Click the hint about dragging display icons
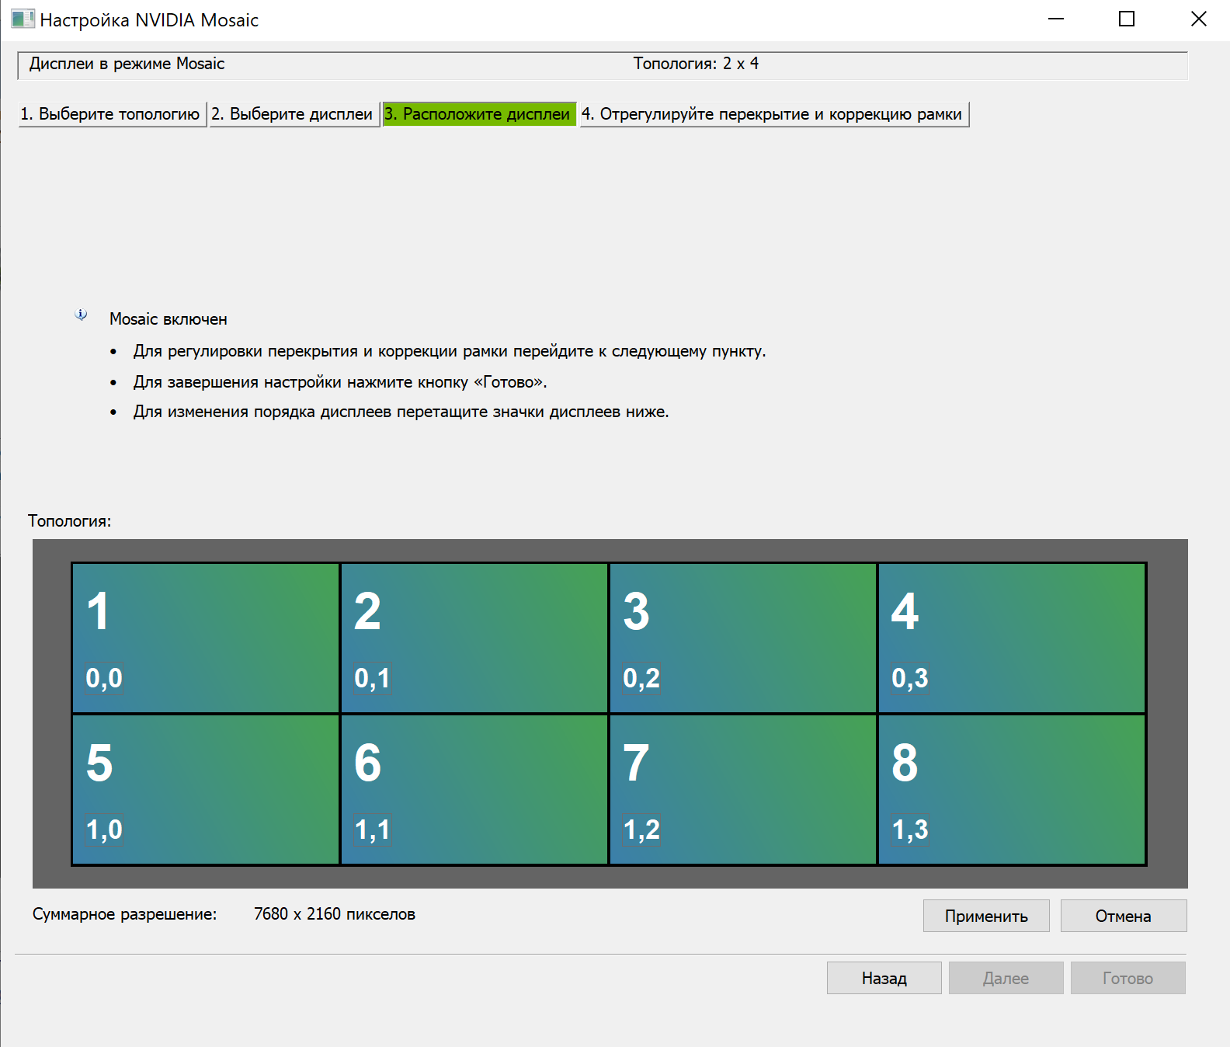1230x1047 pixels. (x=401, y=412)
